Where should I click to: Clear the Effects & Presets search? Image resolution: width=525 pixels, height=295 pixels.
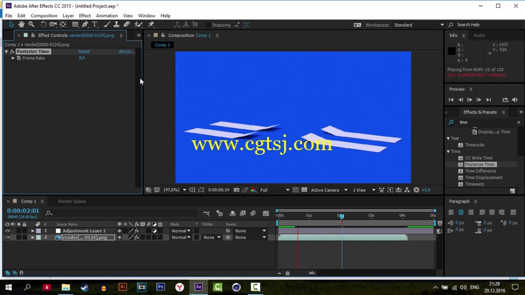coord(518,123)
